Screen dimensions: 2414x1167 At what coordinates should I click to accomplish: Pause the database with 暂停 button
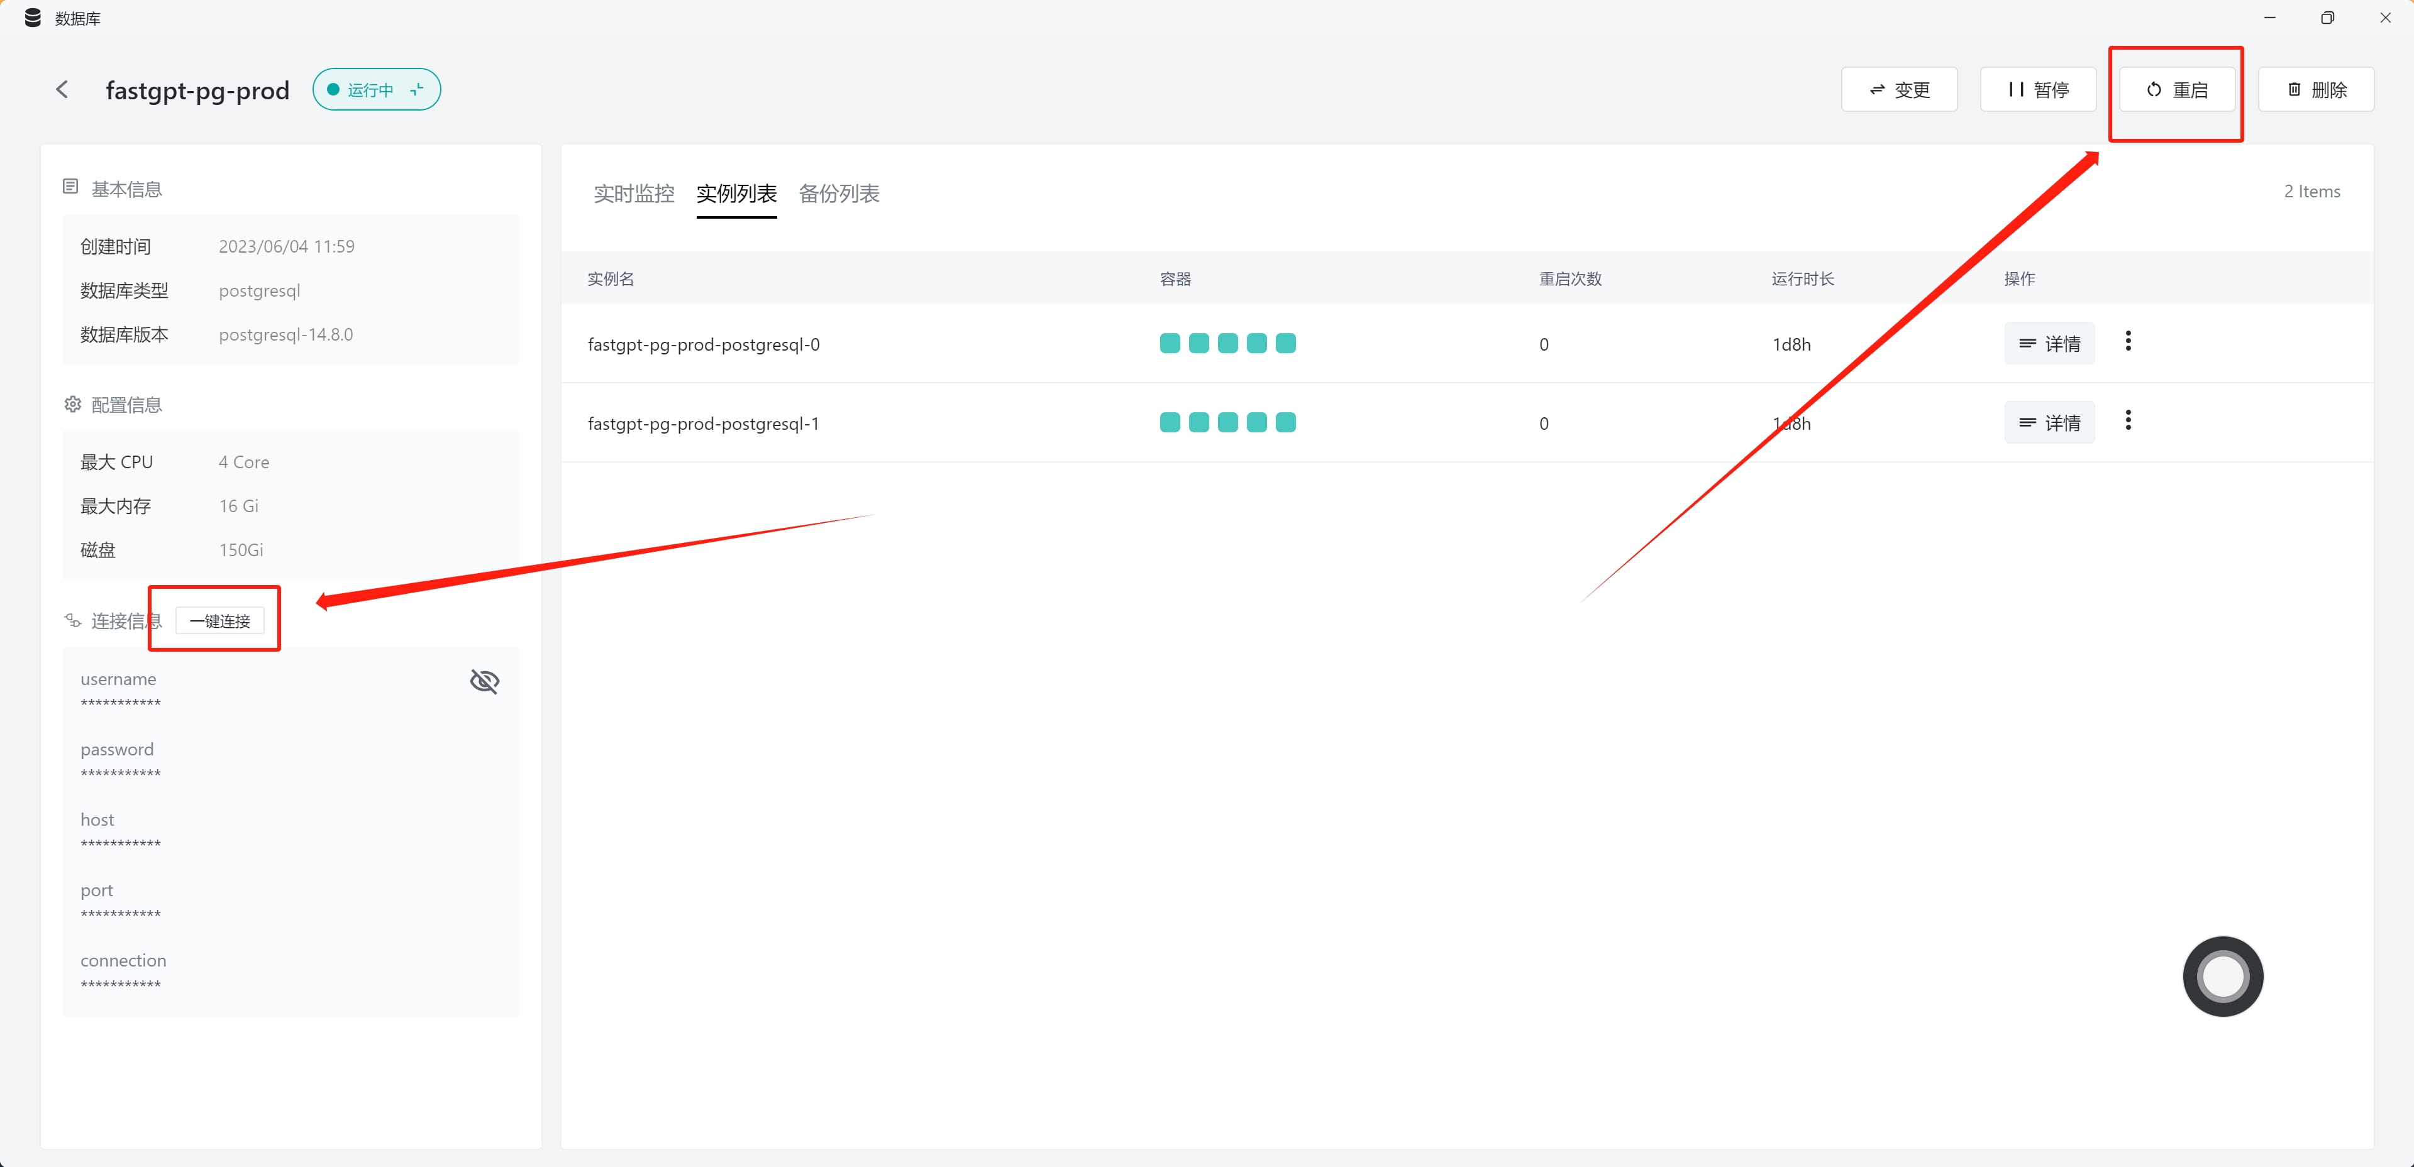point(2037,90)
